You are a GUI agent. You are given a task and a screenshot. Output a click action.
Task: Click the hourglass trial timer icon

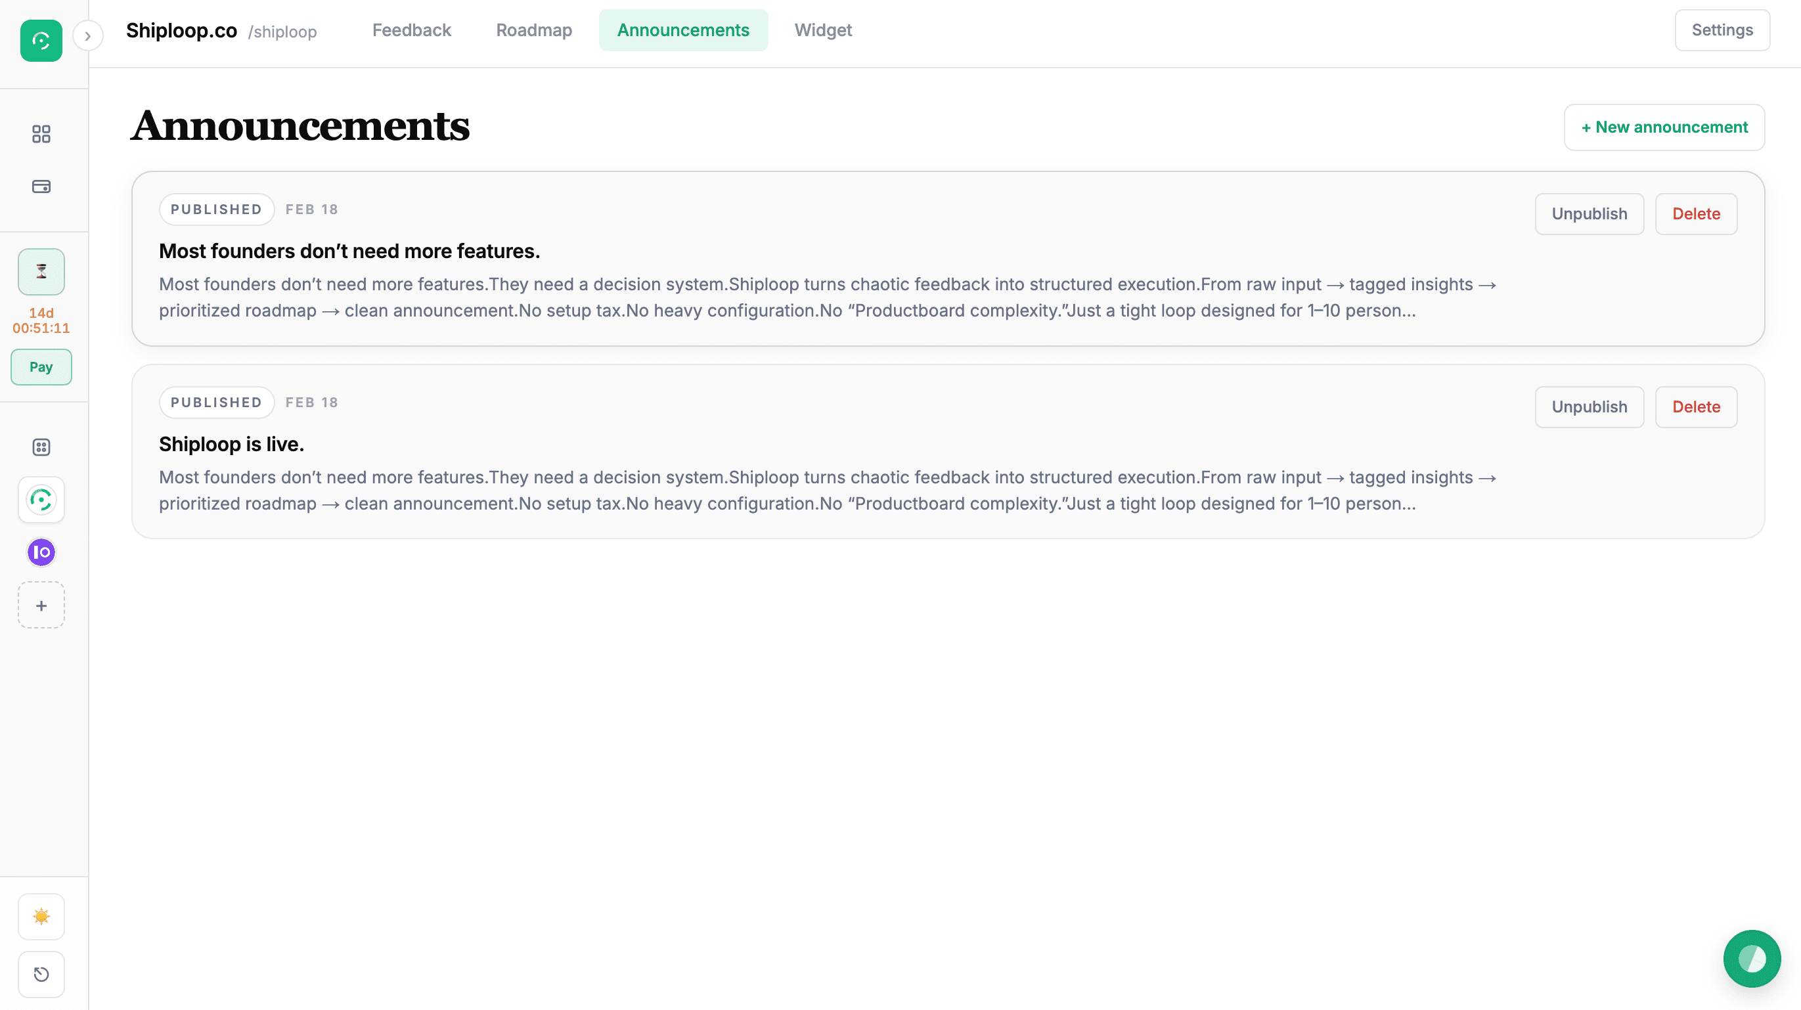point(41,271)
